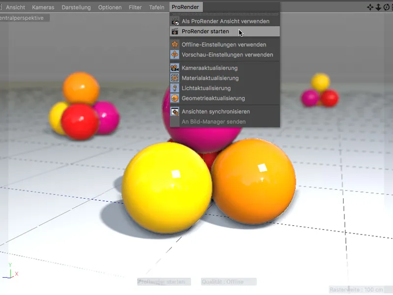Enable Vorschau-Einstellungen verwenden
This screenshot has width=393, height=295.
pyautogui.click(x=225, y=55)
